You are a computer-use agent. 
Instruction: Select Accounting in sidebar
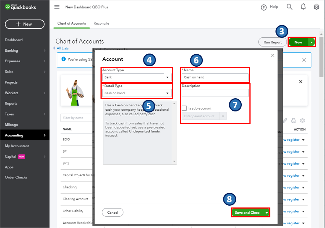pos(25,135)
